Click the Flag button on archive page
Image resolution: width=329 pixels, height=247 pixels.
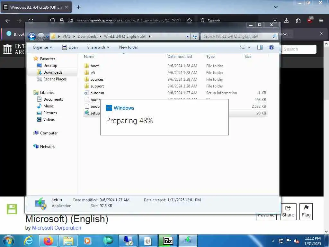pyautogui.click(x=306, y=212)
